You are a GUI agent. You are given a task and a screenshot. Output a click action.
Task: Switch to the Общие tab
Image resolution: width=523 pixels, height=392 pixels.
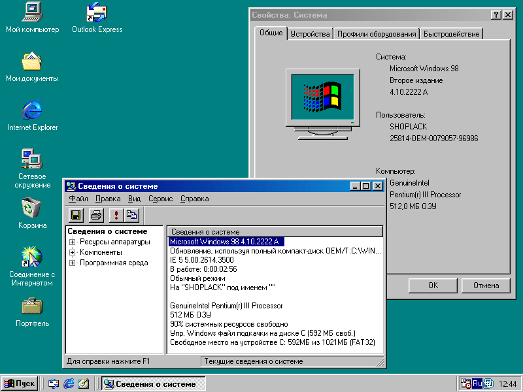[271, 33]
